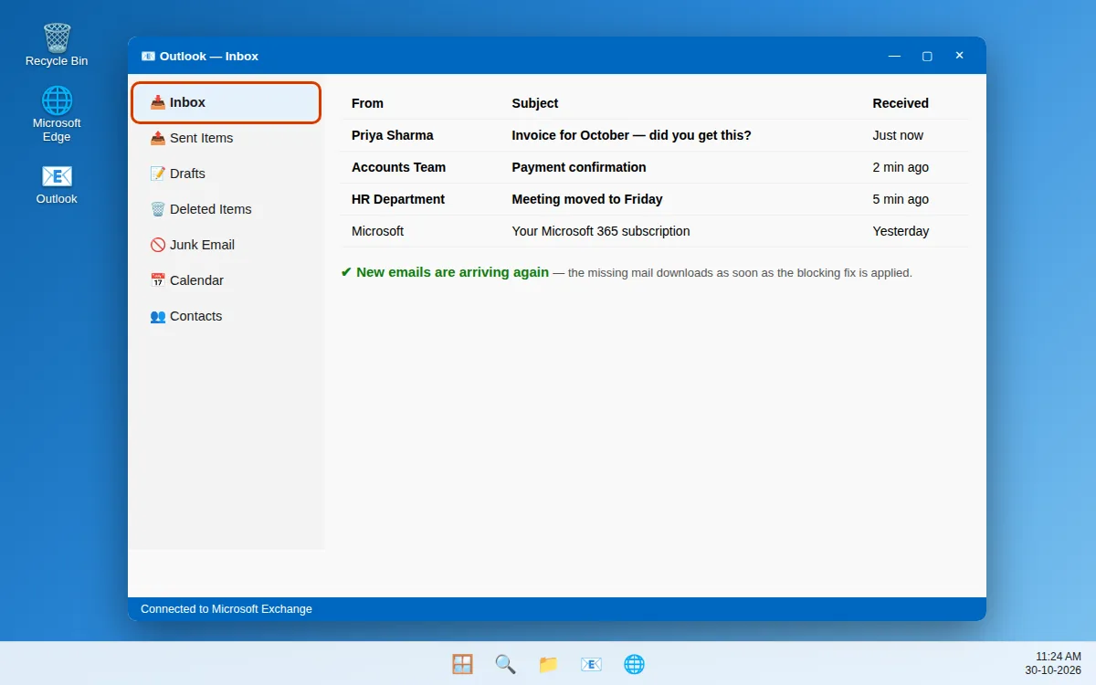
Task: Click the Windows Start icon in taskbar
Action: (x=462, y=664)
